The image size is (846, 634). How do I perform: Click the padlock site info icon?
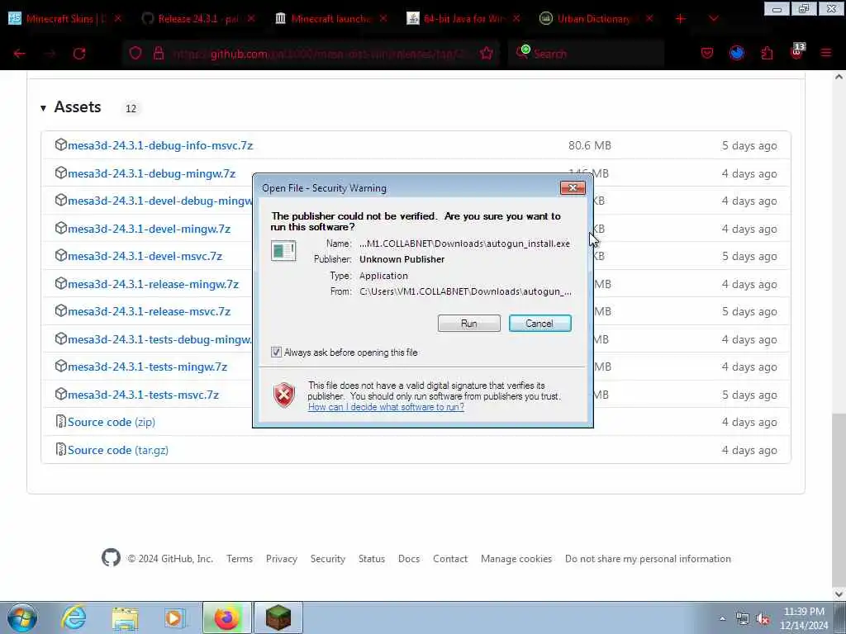tap(159, 54)
